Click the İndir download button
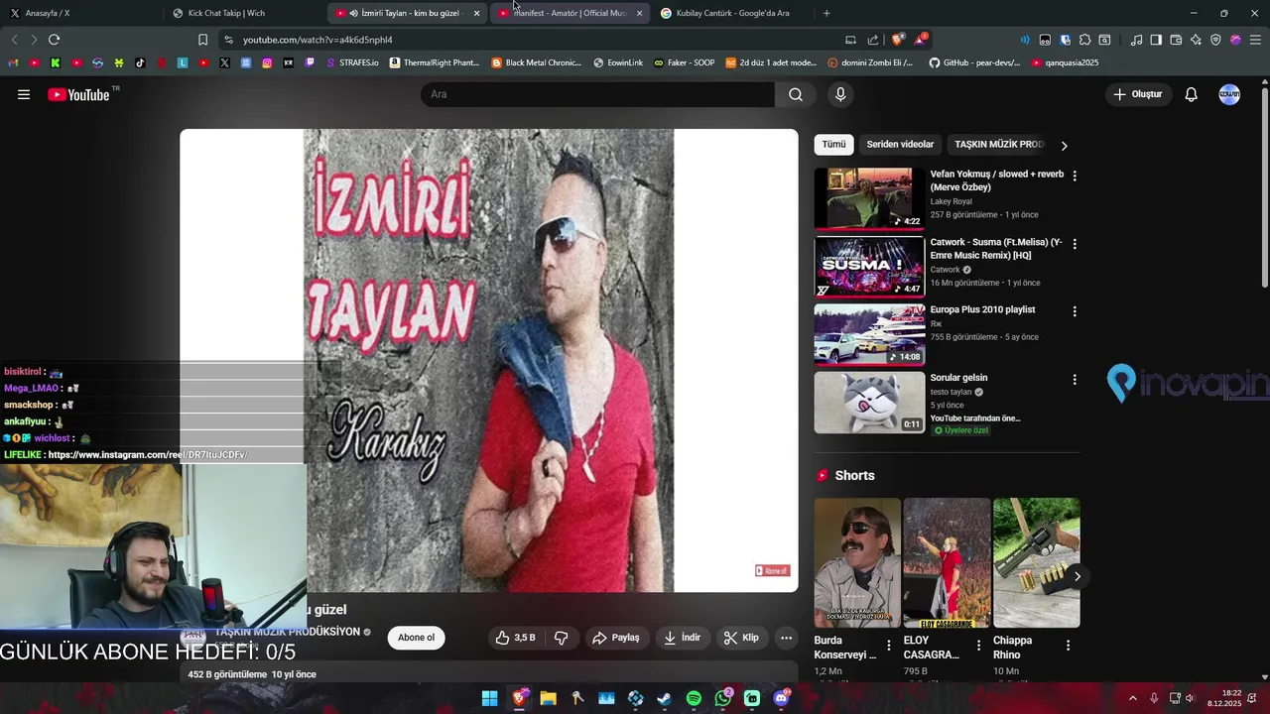Image resolution: width=1270 pixels, height=714 pixels. pyautogui.click(x=682, y=638)
